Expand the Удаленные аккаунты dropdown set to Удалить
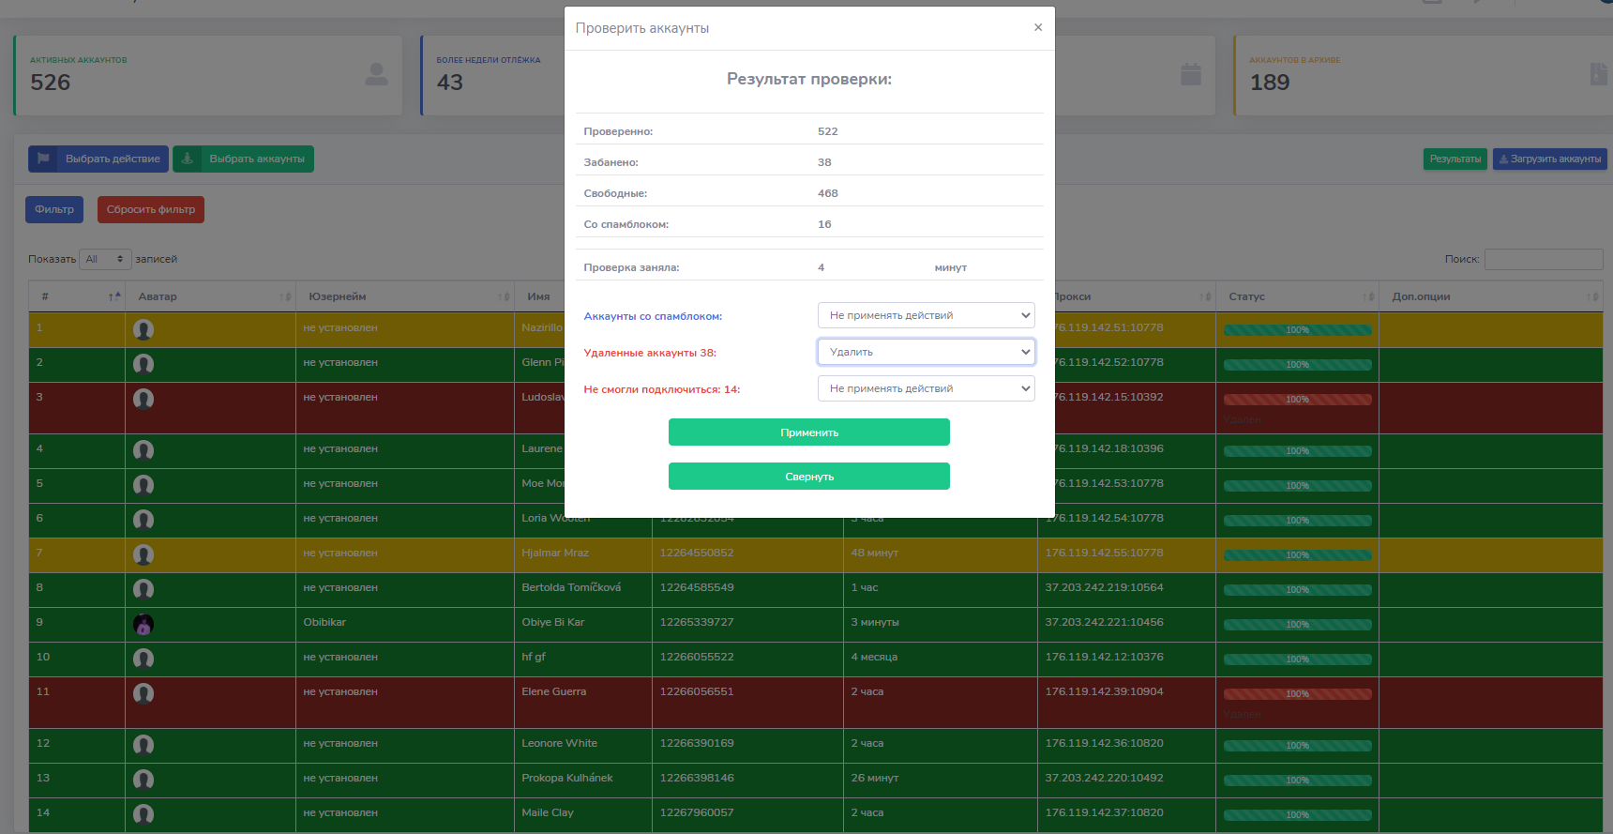Screen dimensions: 1613x834 [x=926, y=352]
